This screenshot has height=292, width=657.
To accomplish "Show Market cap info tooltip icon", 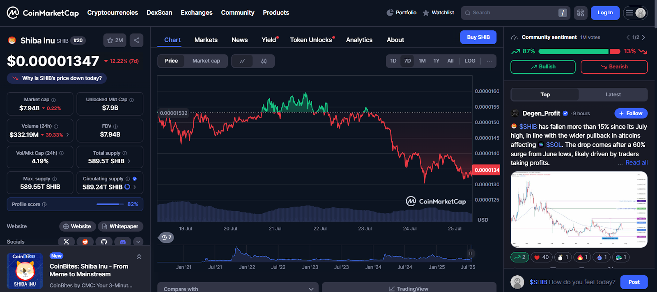I will (53, 100).
